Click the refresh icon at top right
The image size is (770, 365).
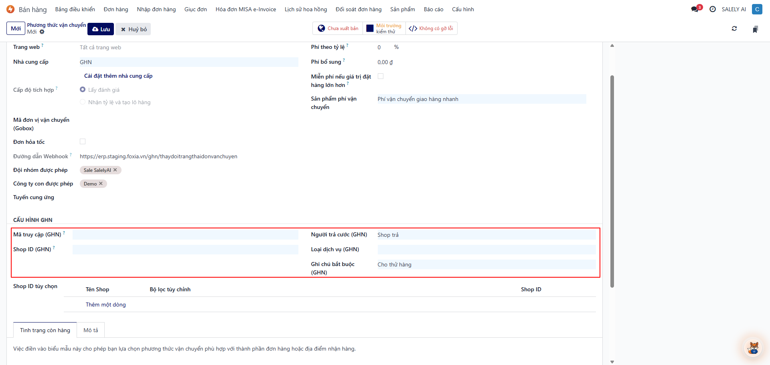734,29
